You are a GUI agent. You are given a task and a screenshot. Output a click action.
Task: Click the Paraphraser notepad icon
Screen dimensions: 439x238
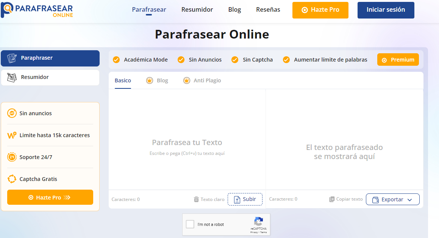pyautogui.click(x=12, y=58)
